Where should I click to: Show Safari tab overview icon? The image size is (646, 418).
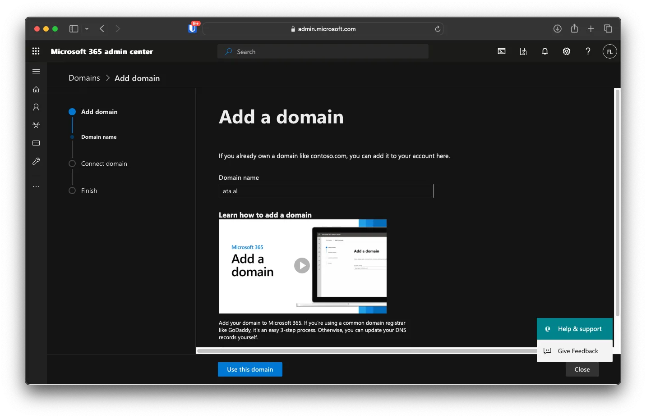click(608, 29)
